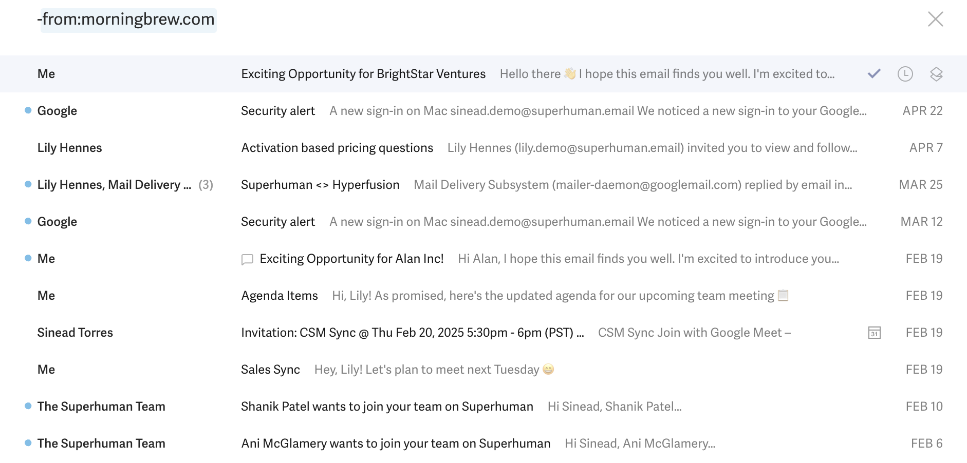Click the FEB 6 date

926,443
